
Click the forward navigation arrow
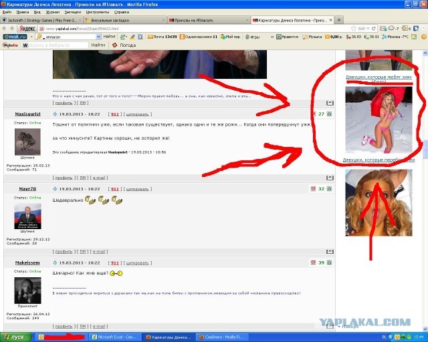tap(12, 28)
